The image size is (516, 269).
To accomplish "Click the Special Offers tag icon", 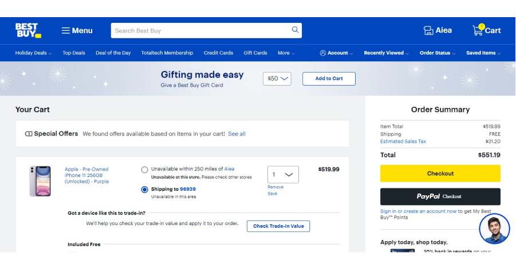I will (x=29, y=134).
